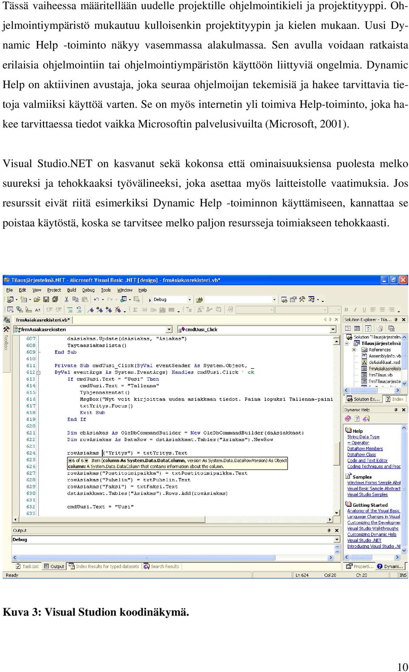409x672 pixels.
Task: Open the Customizing Dynamic Help link
Action: pyautogui.click(x=372, y=535)
